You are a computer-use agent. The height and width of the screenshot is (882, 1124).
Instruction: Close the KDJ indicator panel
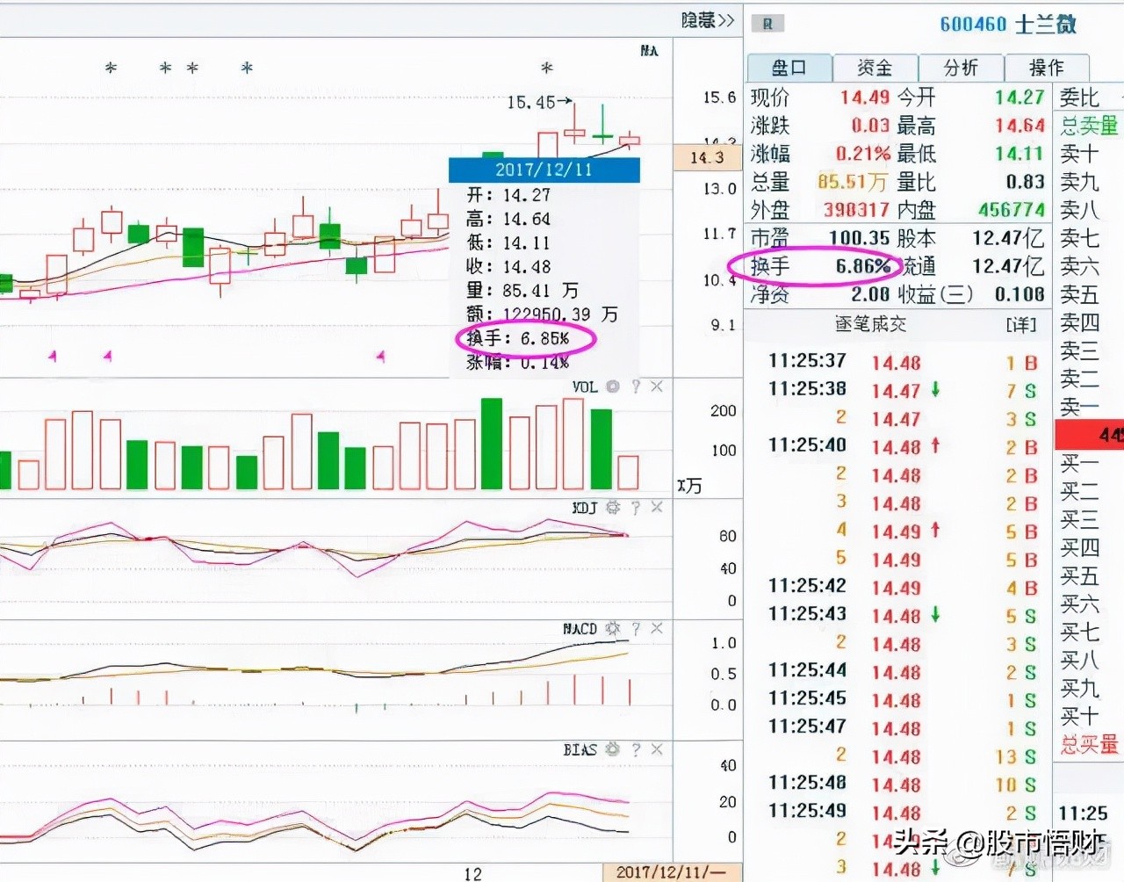click(x=657, y=508)
